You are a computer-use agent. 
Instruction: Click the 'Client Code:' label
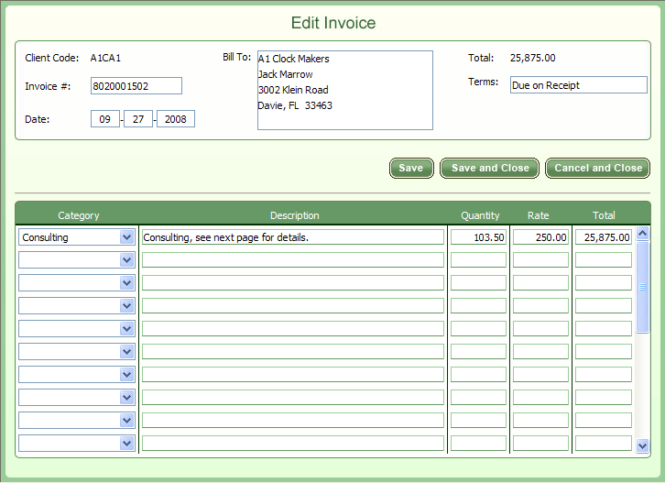(x=51, y=58)
